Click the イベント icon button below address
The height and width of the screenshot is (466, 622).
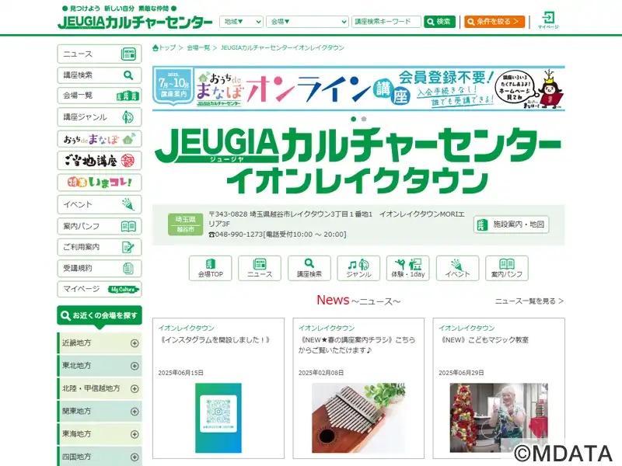[457, 268]
